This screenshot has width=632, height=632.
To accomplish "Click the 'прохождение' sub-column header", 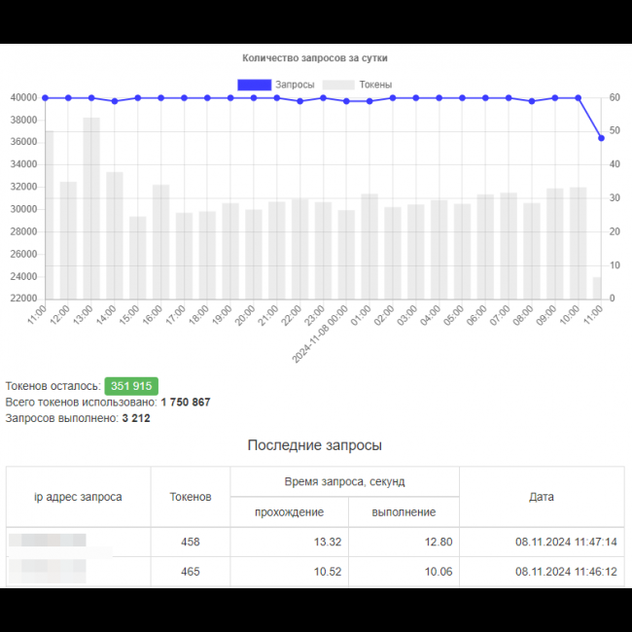I will point(289,512).
